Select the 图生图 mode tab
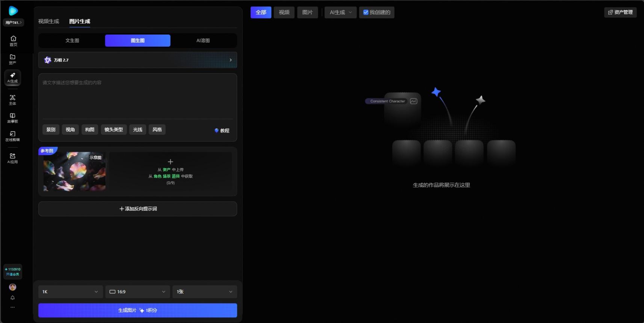The width and height of the screenshot is (644, 323). (x=138, y=41)
